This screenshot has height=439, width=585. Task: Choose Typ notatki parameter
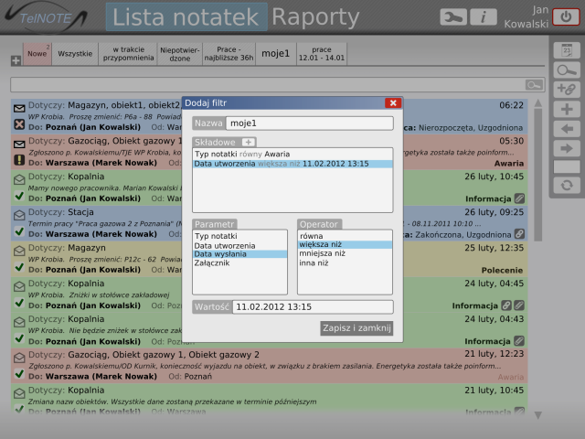click(239, 236)
